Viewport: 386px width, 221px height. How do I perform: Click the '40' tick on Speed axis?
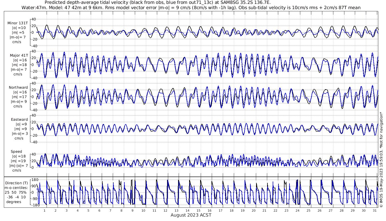34,154
